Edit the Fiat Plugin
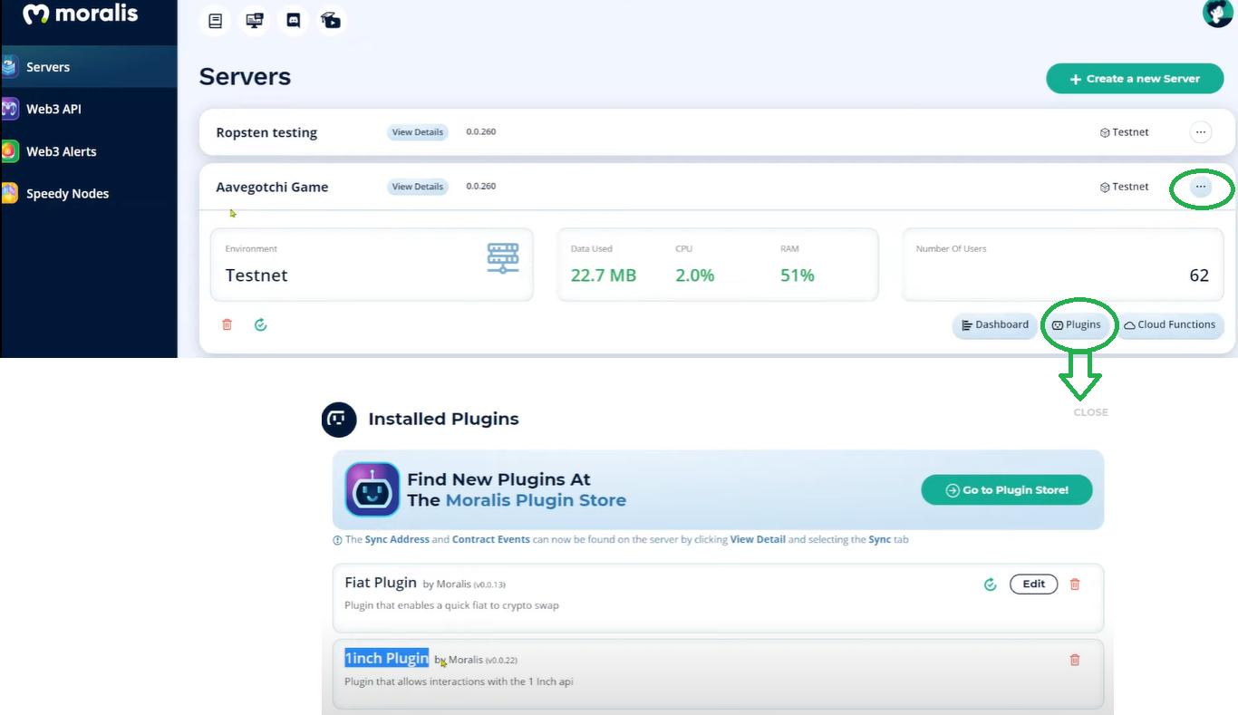This screenshot has width=1238, height=715. (1034, 585)
